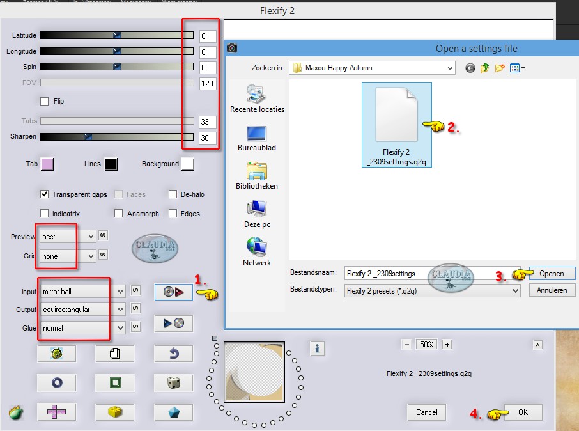
Task: Open the Preview quality dropdown
Action: pos(68,237)
